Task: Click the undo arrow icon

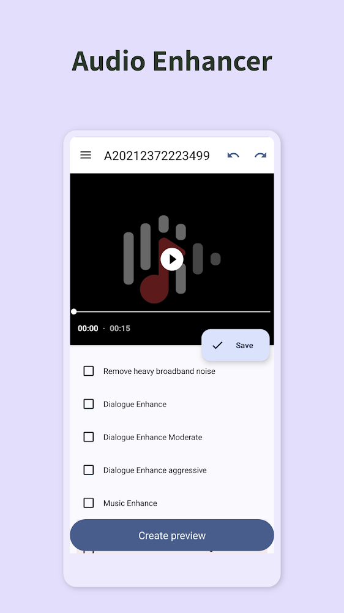Action: [233, 155]
